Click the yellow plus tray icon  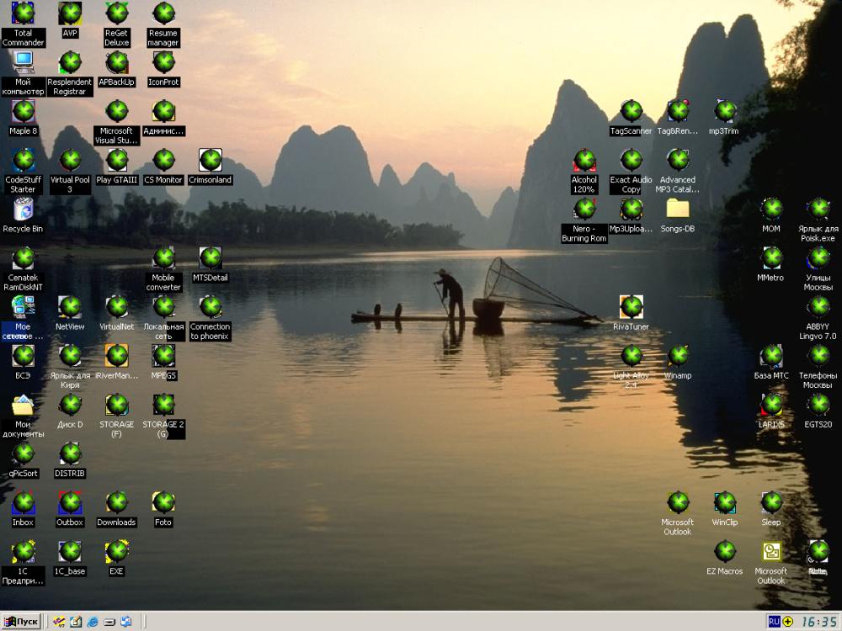[x=788, y=622]
